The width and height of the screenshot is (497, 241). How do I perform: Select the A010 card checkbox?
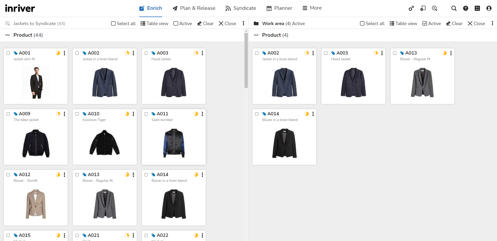point(77,114)
